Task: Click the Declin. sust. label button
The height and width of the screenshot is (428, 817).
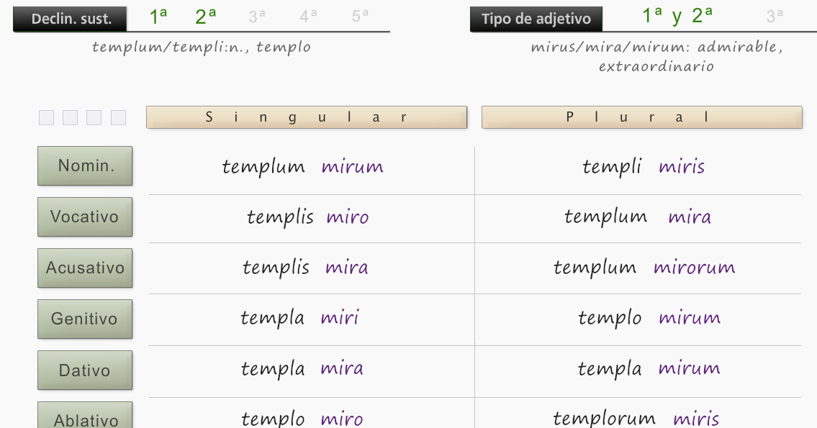Action: tap(70, 19)
